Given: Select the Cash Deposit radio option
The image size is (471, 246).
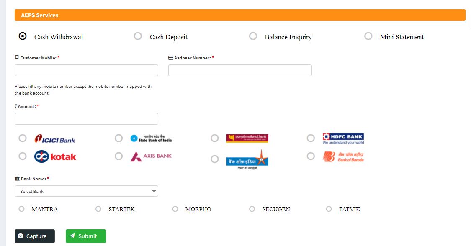Looking at the screenshot, I should (138, 36).
